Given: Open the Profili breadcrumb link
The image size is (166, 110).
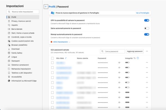Looking at the screenshot, I should 52,7.
